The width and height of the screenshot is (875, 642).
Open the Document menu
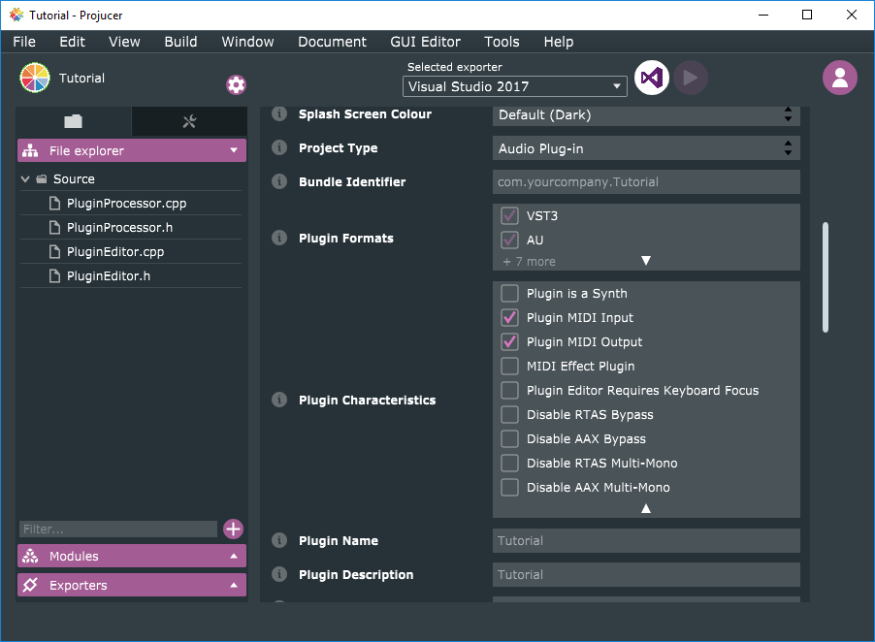tap(332, 42)
